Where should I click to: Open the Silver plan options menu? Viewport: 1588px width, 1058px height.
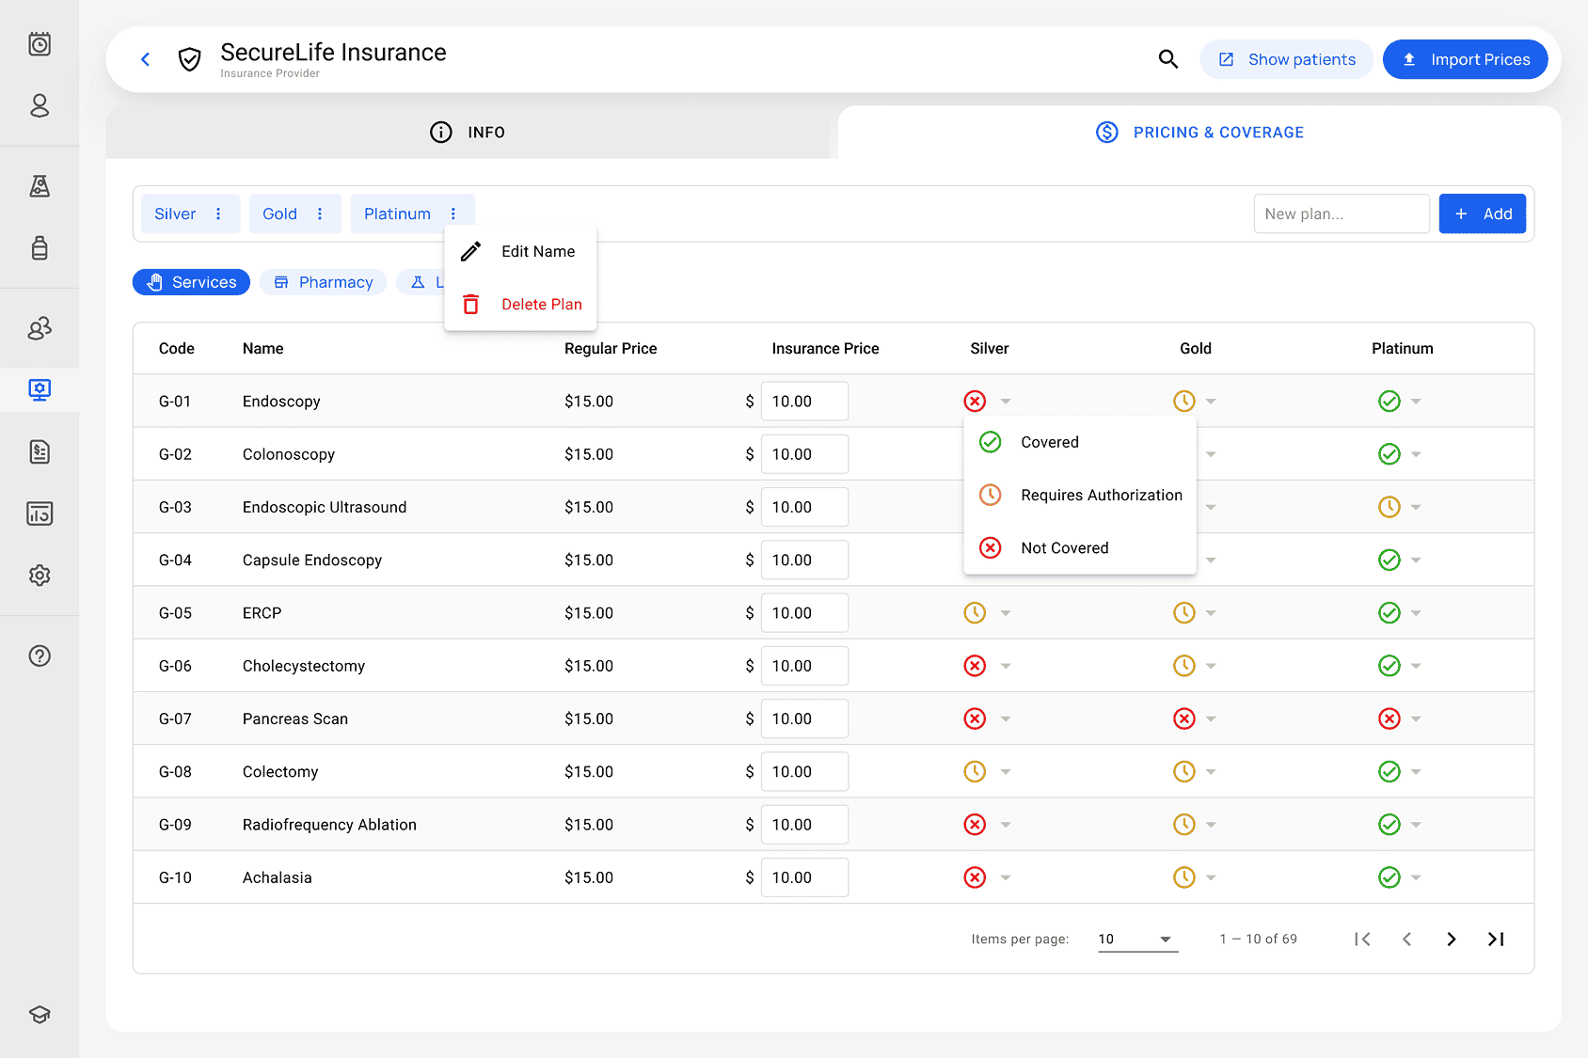click(218, 213)
